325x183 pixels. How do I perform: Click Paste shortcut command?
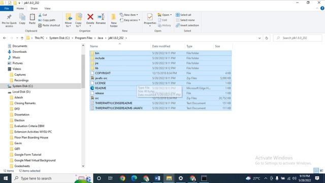(x=49, y=25)
